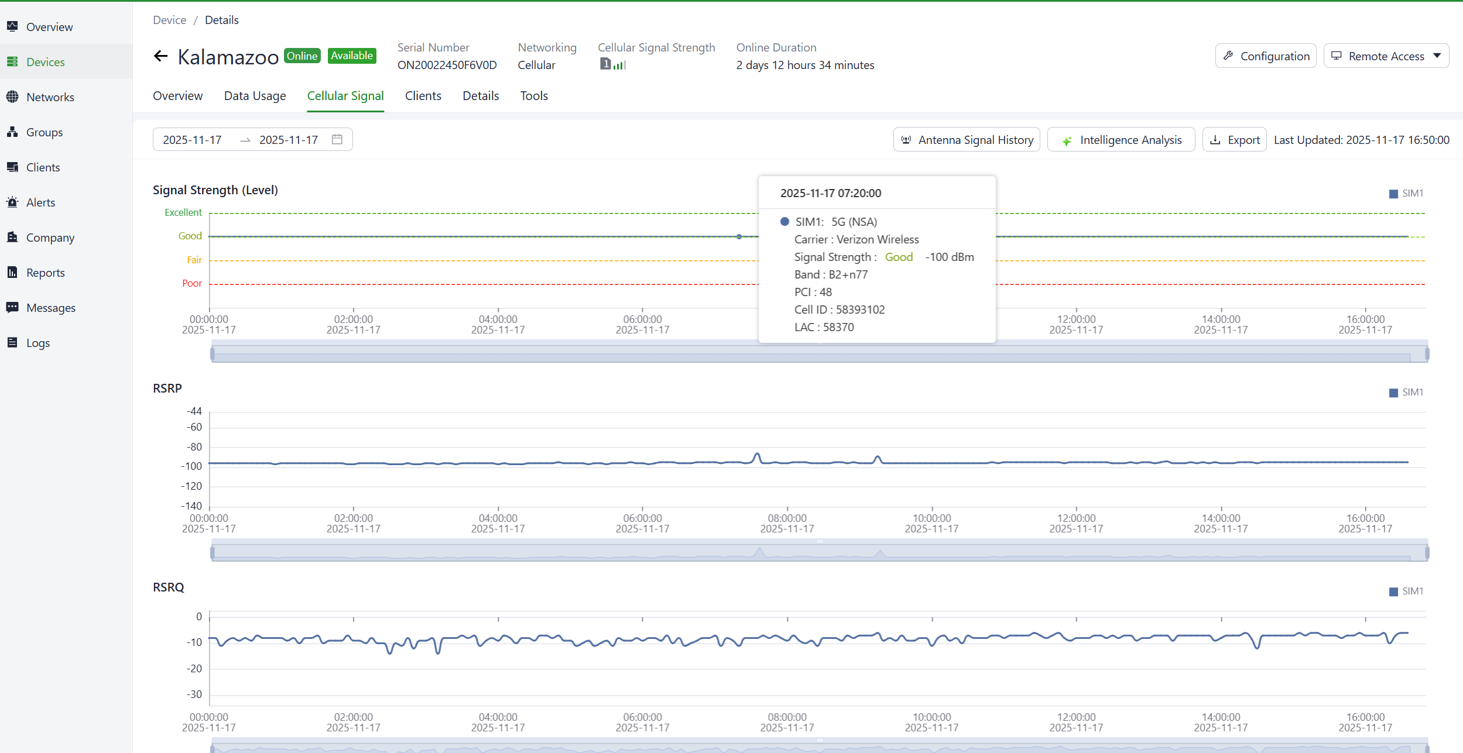This screenshot has height=753, width=1463.
Task: Click the Logs sidebar icon
Action: pyautogui.click(x=12, y=343)
